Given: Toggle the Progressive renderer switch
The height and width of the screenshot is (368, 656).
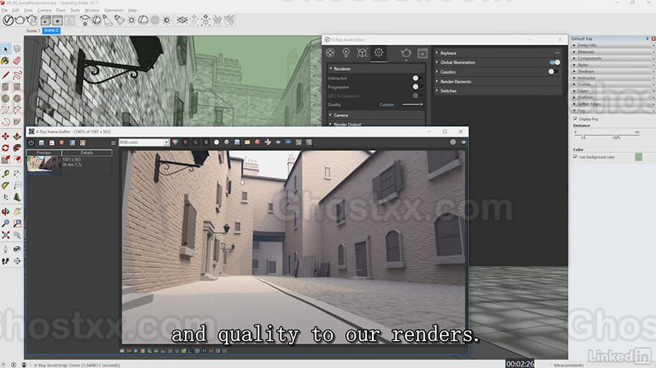Looking at the screenshot, I should pos(417,87).
